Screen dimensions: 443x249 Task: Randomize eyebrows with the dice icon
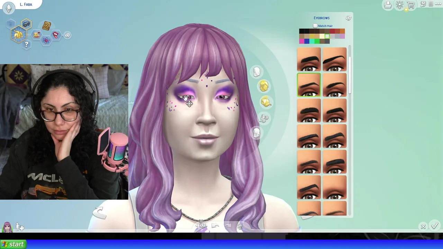(x=349, y=18)
